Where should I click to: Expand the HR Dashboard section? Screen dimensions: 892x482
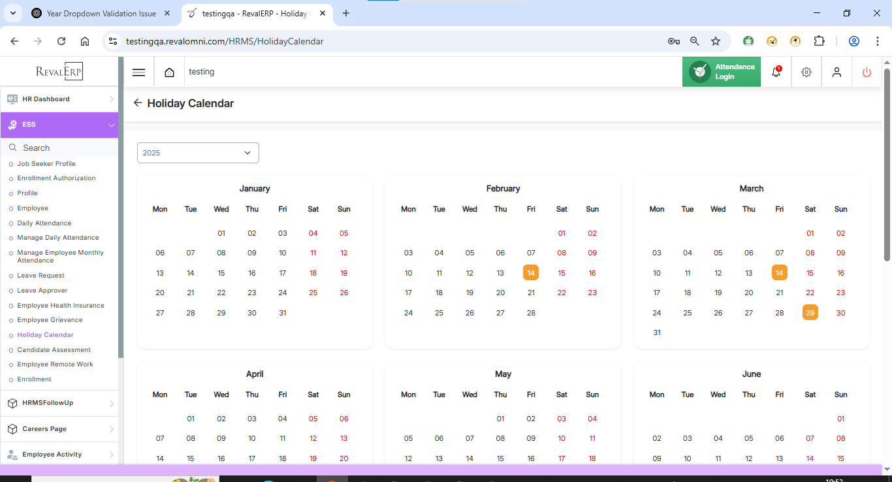point(59,99)
